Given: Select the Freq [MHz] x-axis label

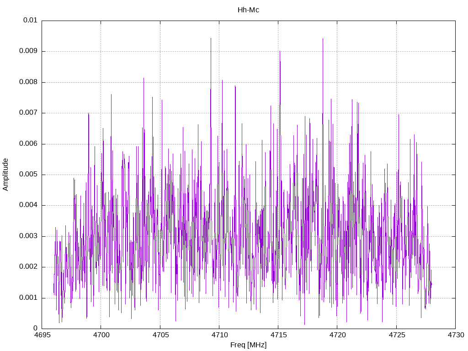Looking at the screenshot, I should [248, 345].
